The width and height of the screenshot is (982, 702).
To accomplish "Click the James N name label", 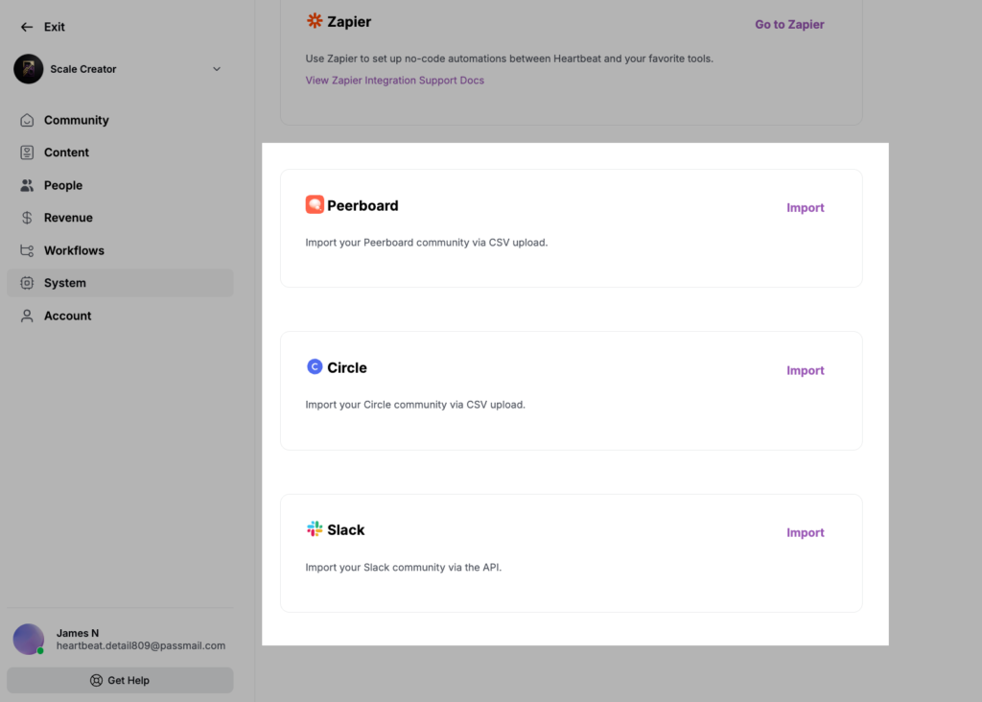I will 78,633.
